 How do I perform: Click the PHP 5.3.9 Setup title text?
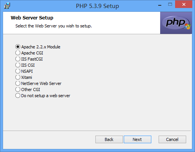click(97, 6)
